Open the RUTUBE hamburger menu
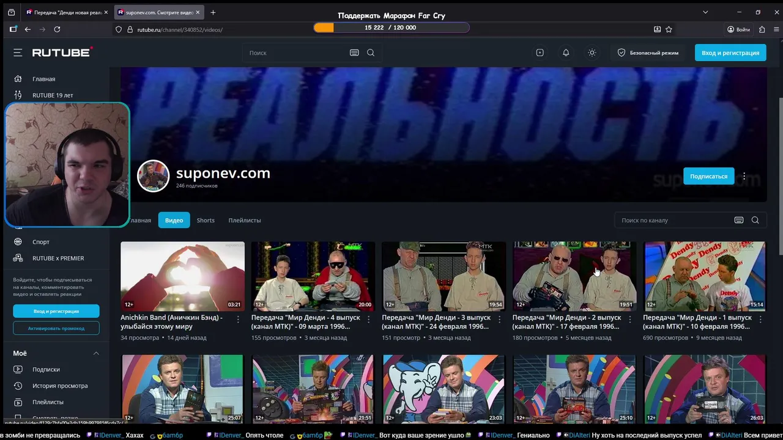The width and height of the screenshot is (783, 440). pyautogui.click(x=18, y=53)
